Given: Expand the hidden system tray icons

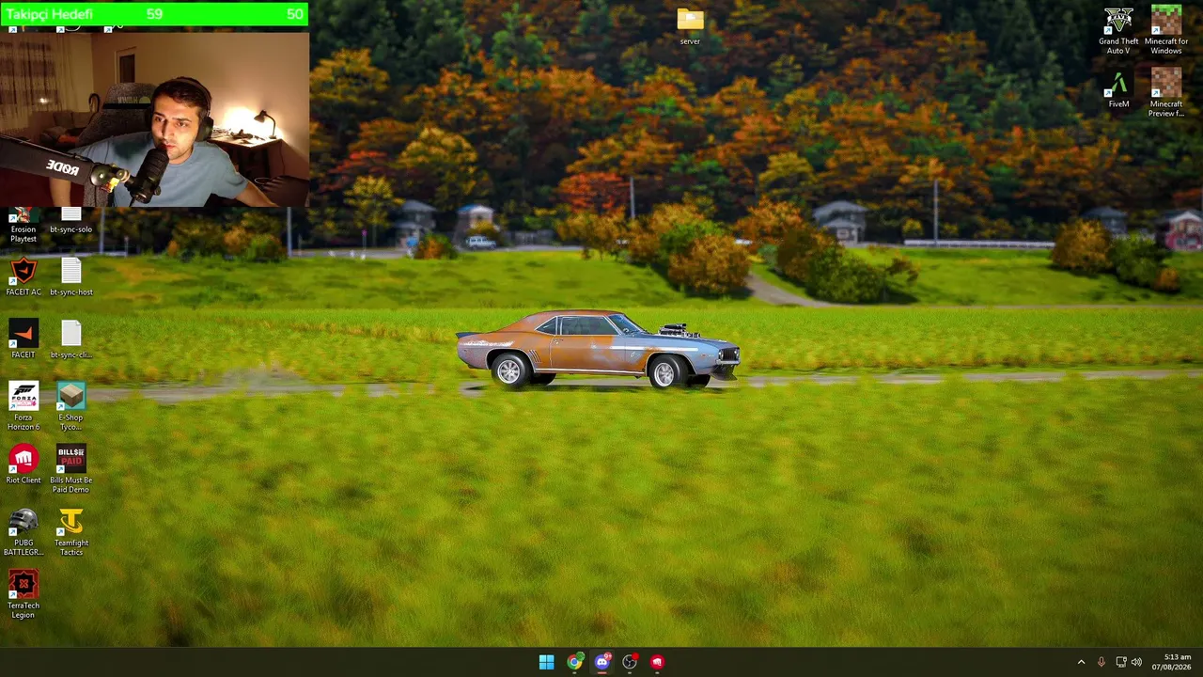Looking at the screenshot, I should click(x=1081, y=662).
